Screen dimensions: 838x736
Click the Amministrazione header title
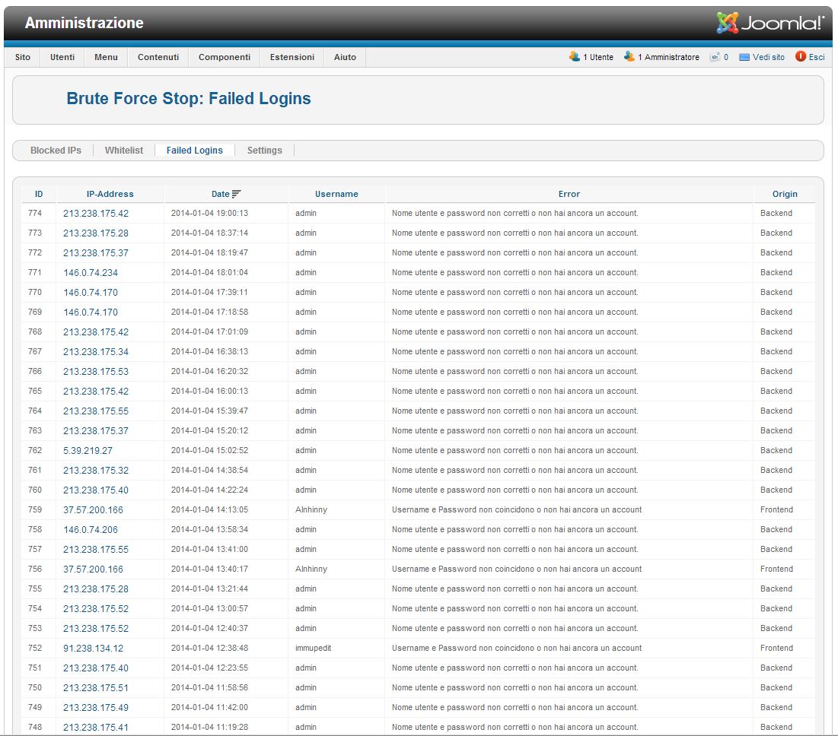tap(84, 23)
